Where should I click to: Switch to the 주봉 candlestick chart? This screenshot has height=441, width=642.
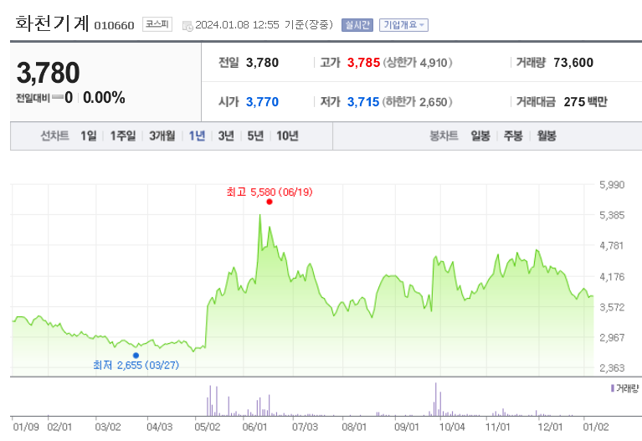click(x=513, y=136)
